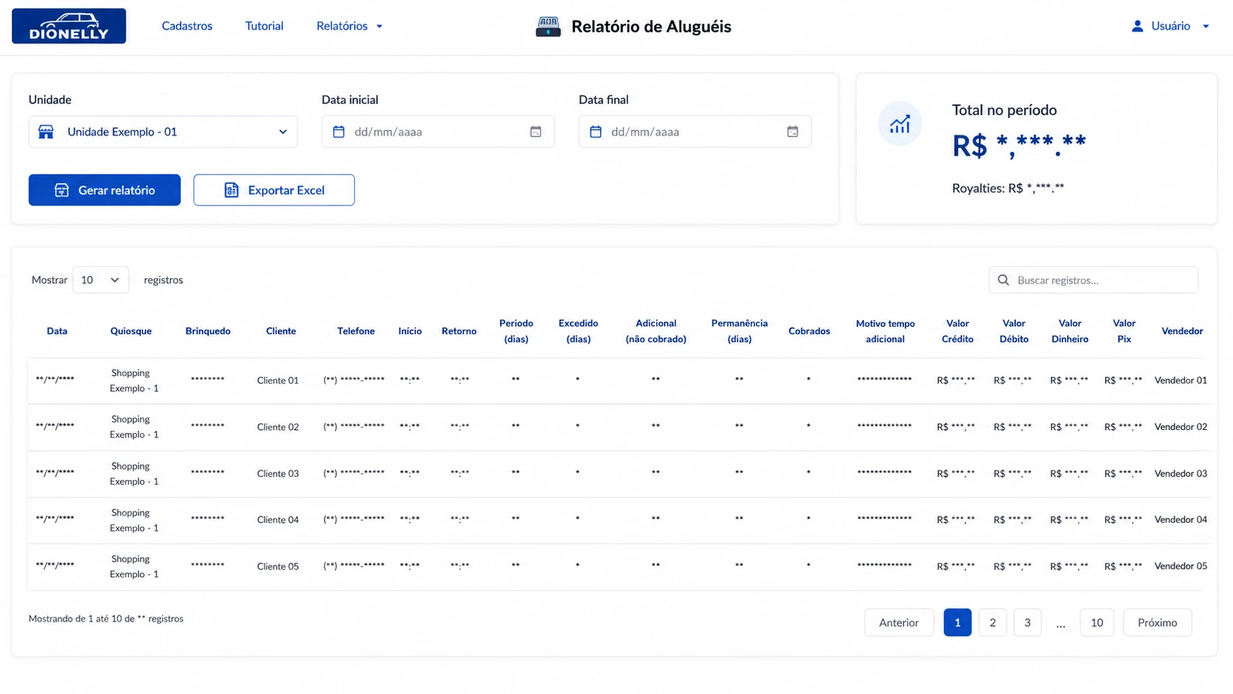Go to page 3
The height and width of the screenshot is (694, 1233).
pyautogui.click(x=1027, y=622)
